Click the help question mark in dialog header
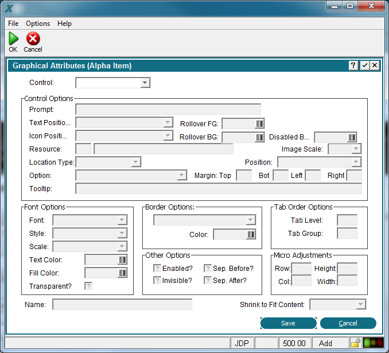The width and height of the screenshot is (389, 353). pyautogui.click(x=353, y=65)
